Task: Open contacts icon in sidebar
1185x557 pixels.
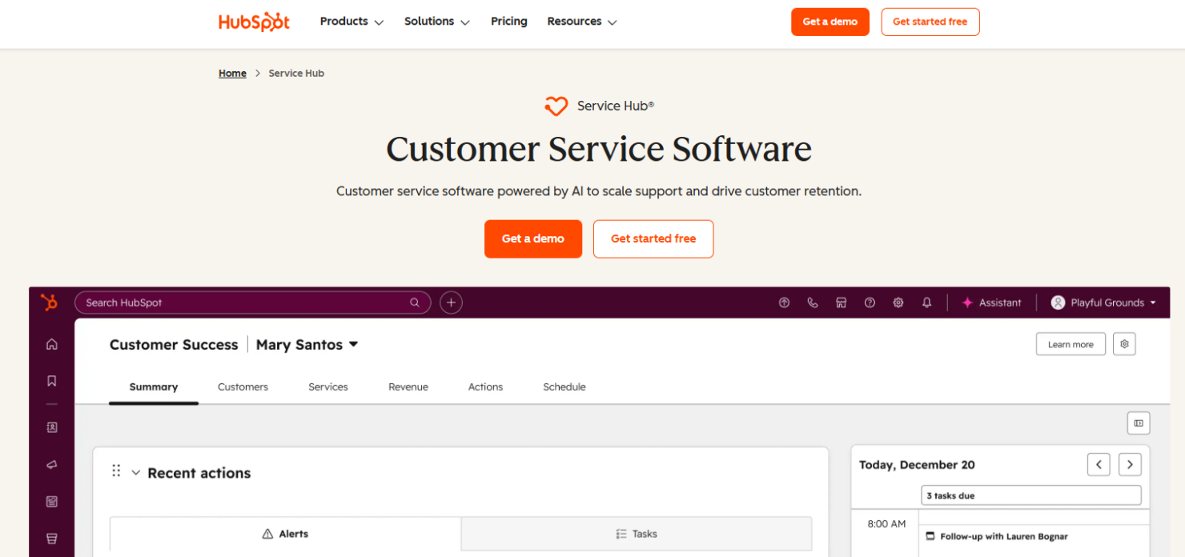Action: point(52,427)
